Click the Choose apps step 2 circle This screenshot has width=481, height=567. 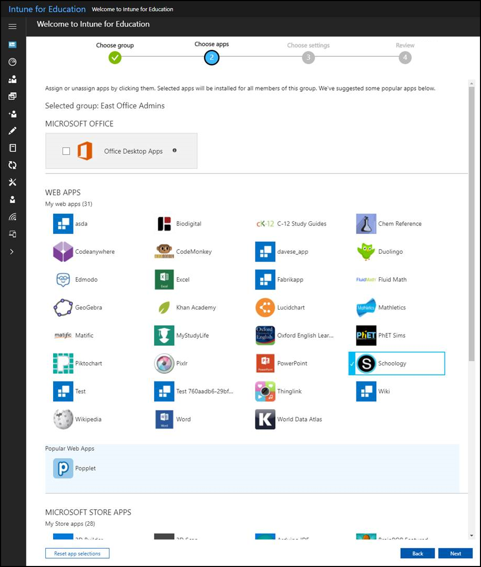point(212,57)
